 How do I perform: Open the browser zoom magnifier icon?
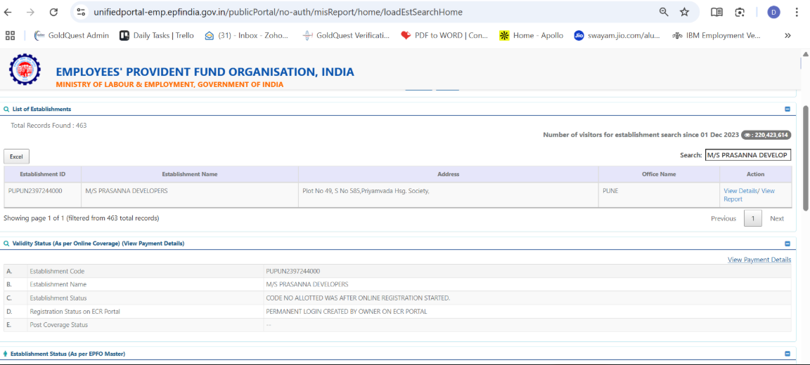664,12
